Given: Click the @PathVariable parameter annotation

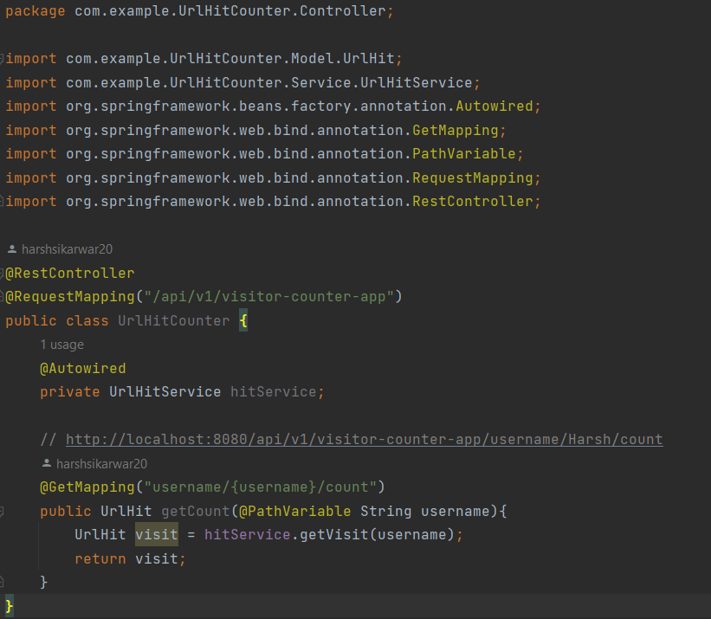Looking at the screenshot, I should [x=294, y=512].
